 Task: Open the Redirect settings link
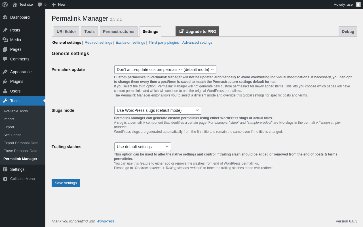(98, 43)
